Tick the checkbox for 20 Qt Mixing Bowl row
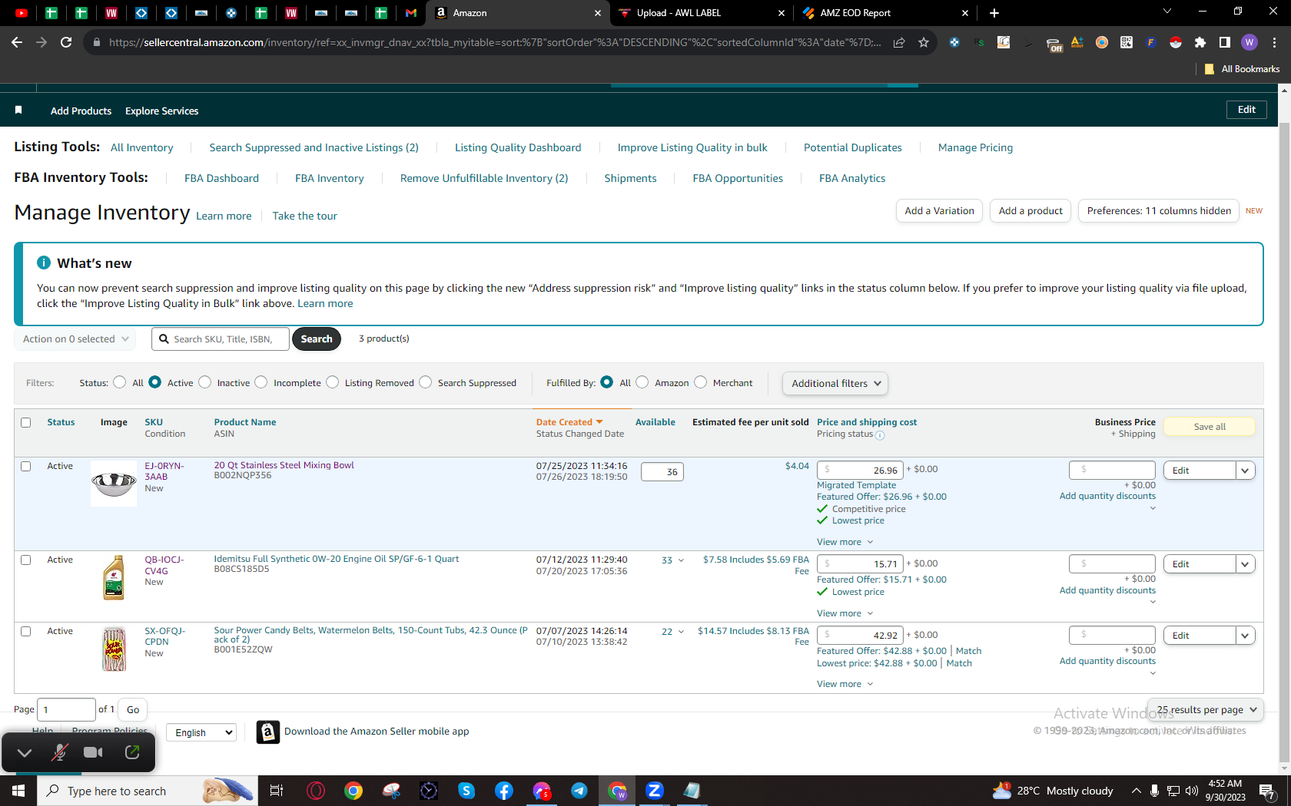The image size is (1291, 806). [x=26, y=467]
